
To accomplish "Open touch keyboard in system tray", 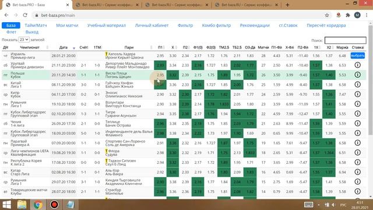I will coord(308,205).
